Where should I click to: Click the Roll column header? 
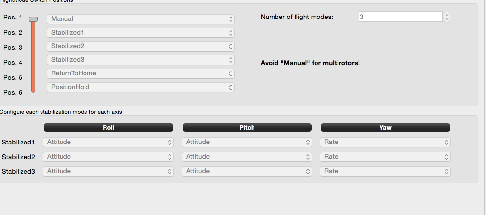pos(108,127)
